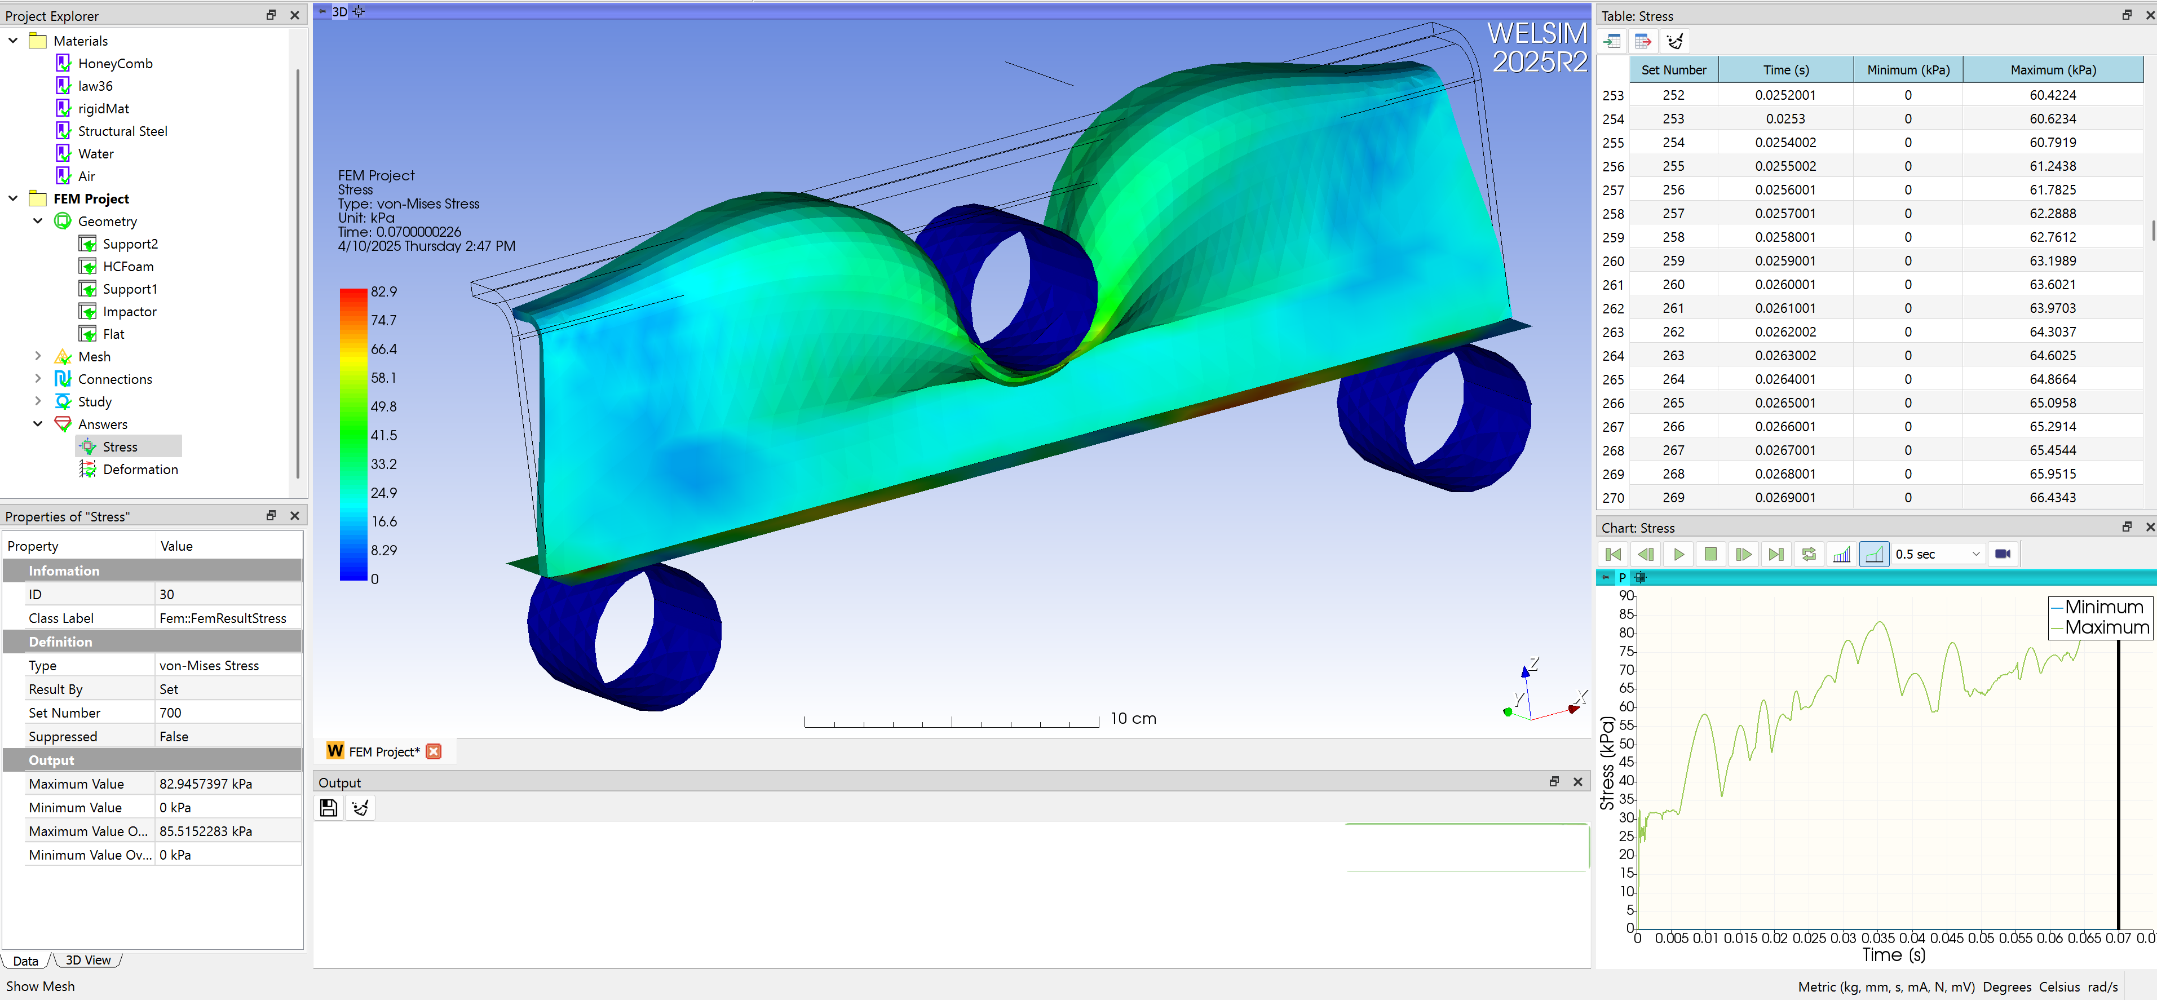The height and width of the screenshot is (1000, 2157).
Task: Open the 0.5 sec duration dropdown
Action: coord(1938,554)
